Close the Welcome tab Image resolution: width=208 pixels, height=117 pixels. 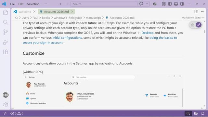34,12
